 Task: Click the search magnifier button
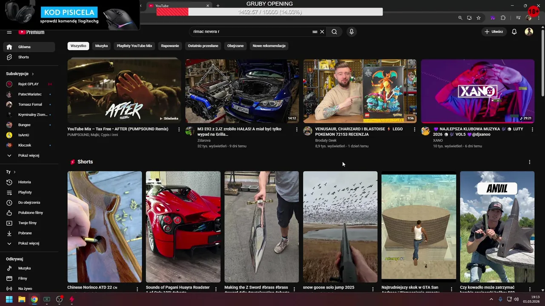point(334,31)
